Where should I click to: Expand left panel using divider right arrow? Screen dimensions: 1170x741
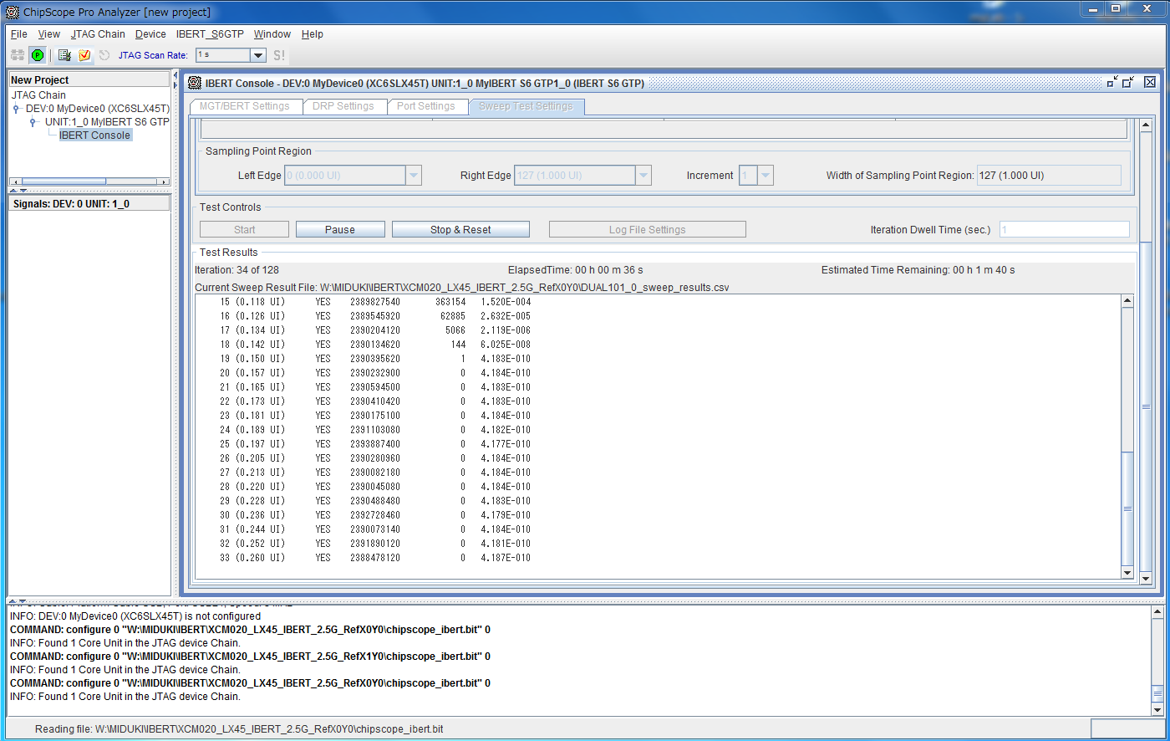click(x=175, y=85)
